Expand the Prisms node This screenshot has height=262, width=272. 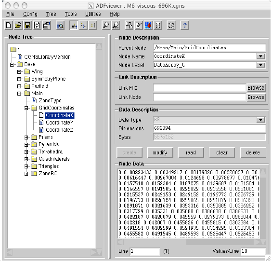tap(26, 138)
